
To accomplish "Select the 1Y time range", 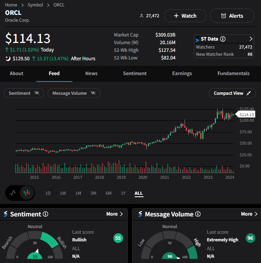I will tap(123, 193).
